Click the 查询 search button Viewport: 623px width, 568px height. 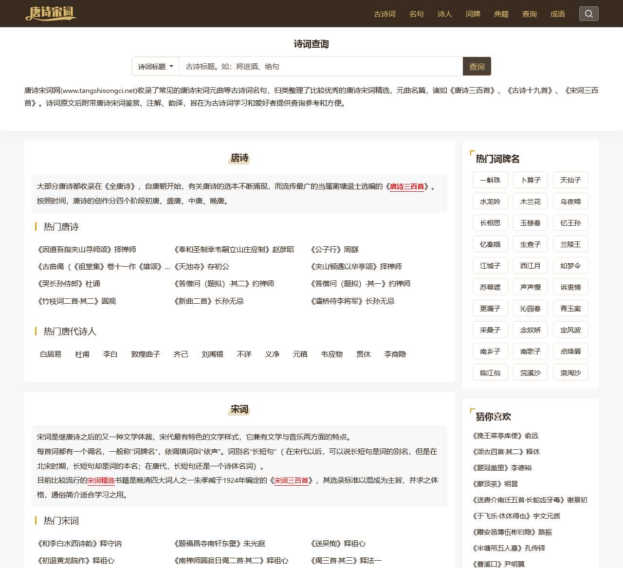[477, 66]
